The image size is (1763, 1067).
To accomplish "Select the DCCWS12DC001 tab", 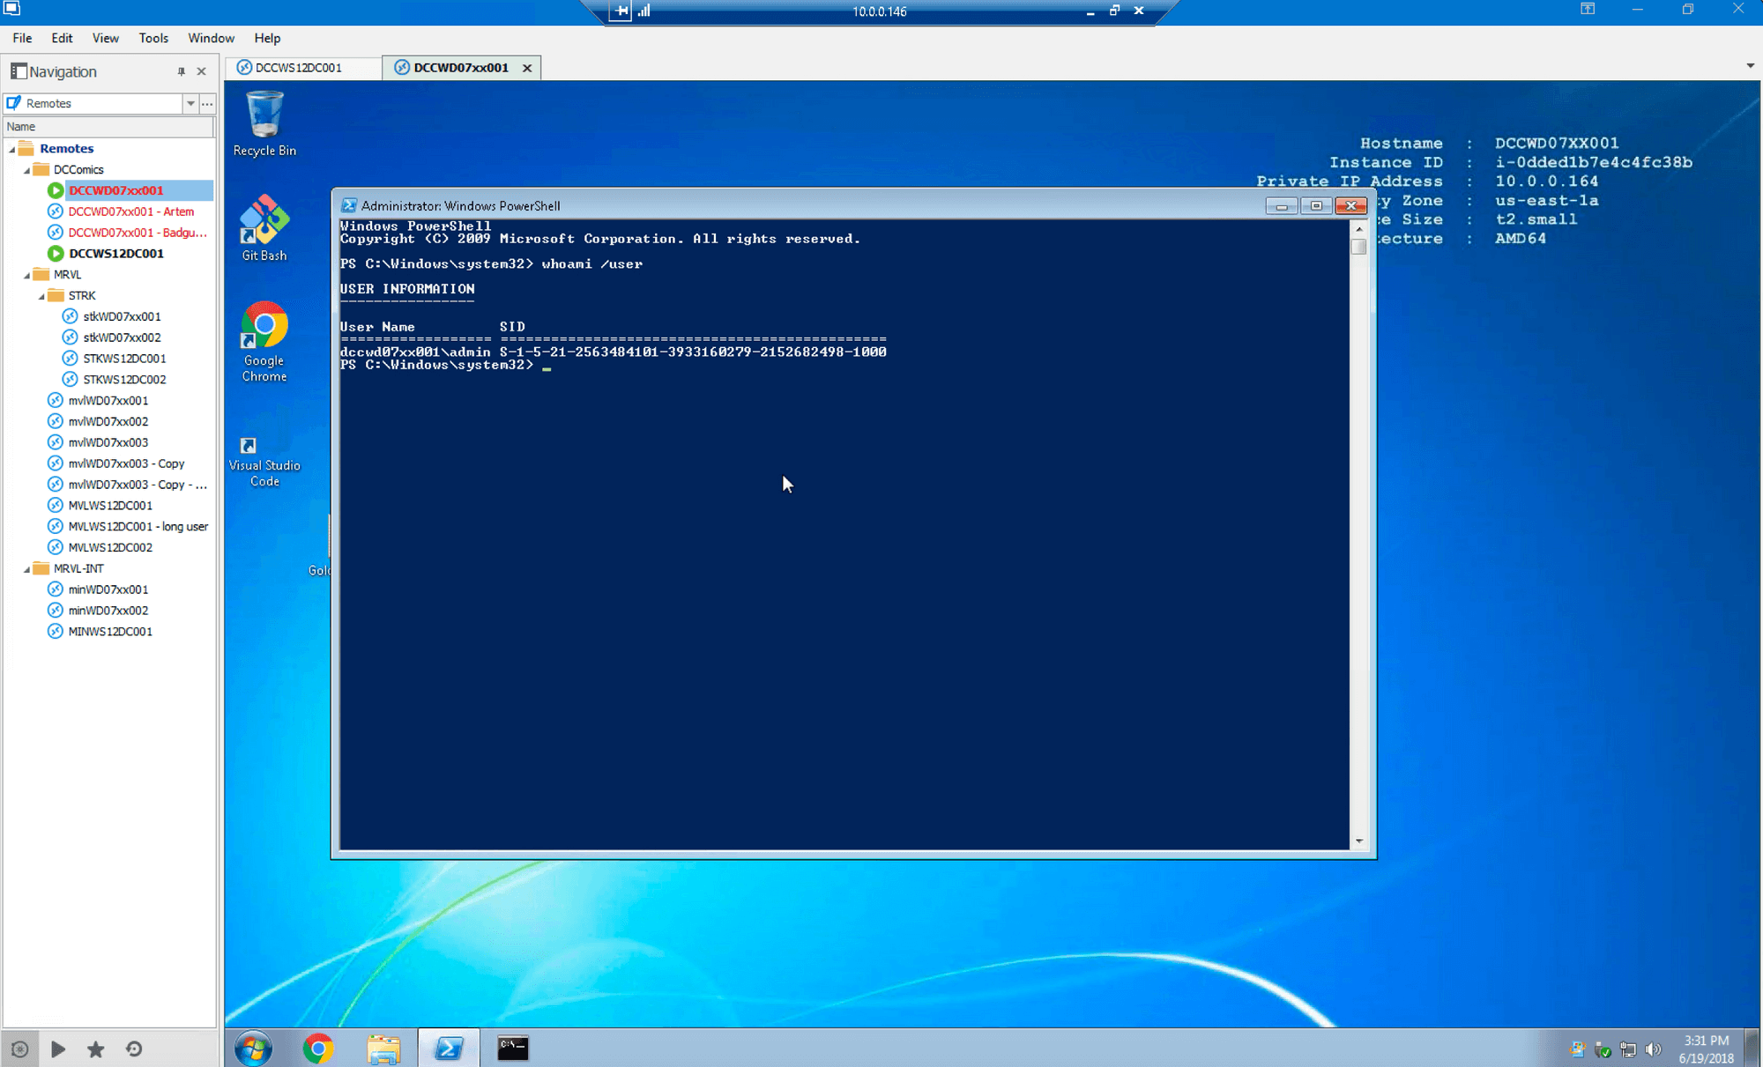I will [x=299, y=67].
